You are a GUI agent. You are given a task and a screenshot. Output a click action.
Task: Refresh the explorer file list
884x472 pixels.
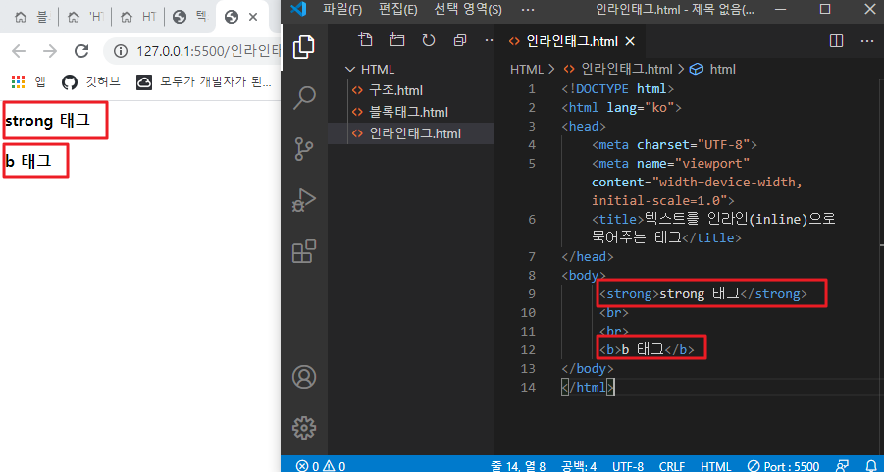(x=429, y=40)
